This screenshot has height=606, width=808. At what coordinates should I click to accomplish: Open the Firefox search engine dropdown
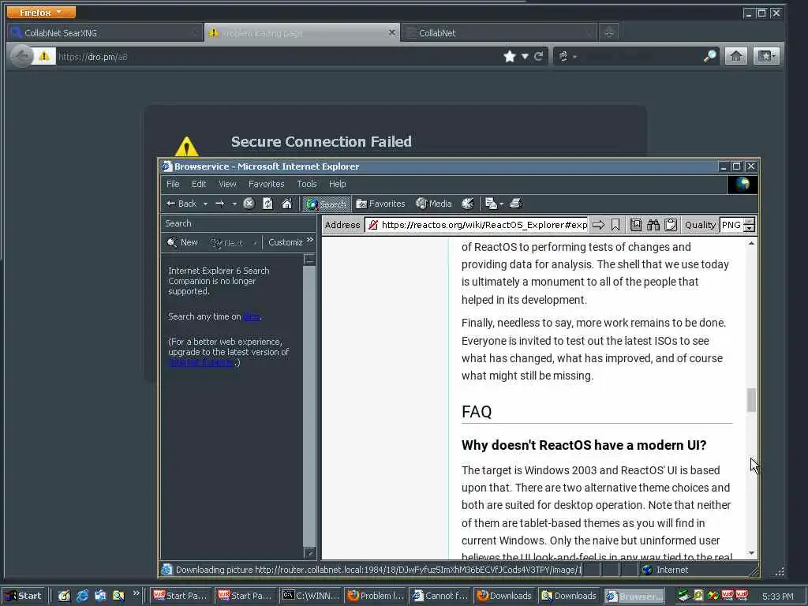point(567,56)
